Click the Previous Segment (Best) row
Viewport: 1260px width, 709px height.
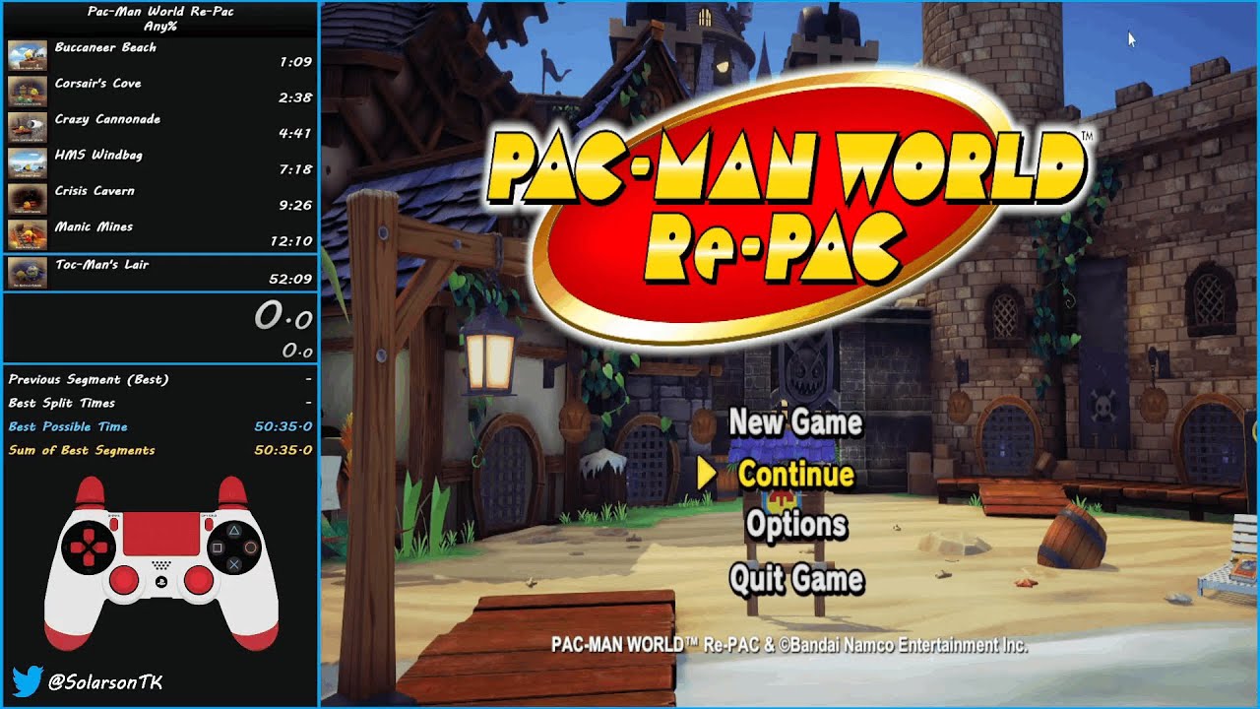coord(160,379)
